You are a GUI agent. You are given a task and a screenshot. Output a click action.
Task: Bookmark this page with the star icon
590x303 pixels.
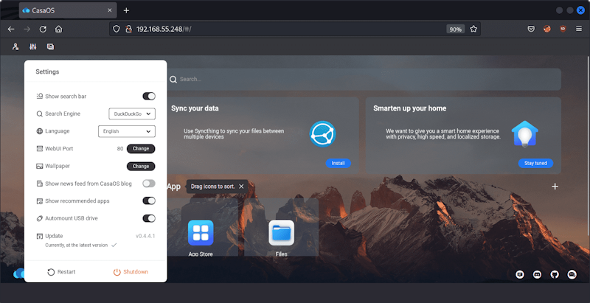(473, 29)
